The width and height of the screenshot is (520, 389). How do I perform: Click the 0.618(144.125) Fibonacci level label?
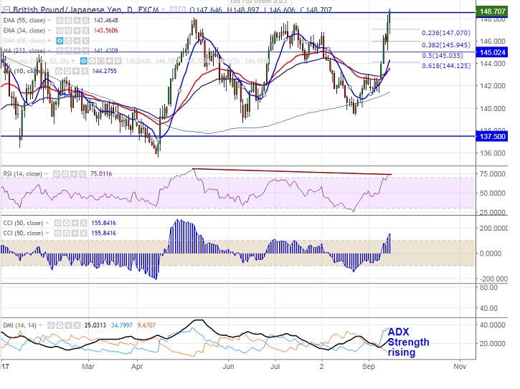(446, 66)
